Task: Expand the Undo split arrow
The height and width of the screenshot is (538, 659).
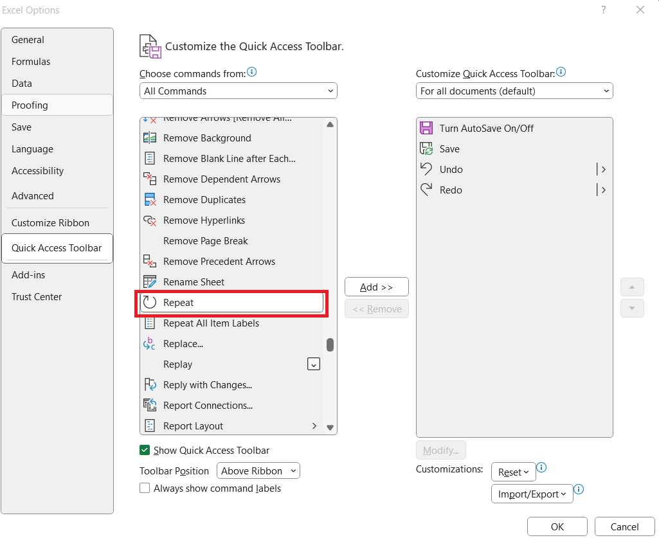Action: tap(603, 170)
